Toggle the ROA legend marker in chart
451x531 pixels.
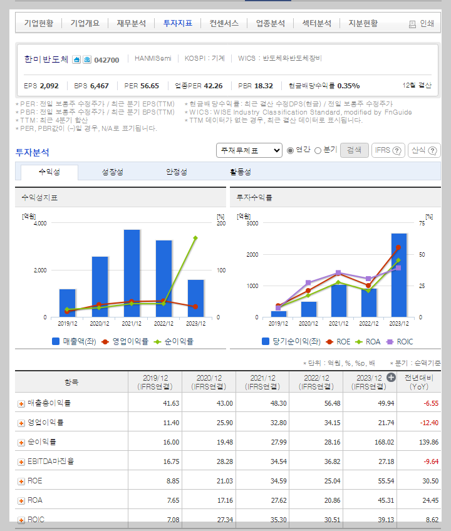(358, 342)
